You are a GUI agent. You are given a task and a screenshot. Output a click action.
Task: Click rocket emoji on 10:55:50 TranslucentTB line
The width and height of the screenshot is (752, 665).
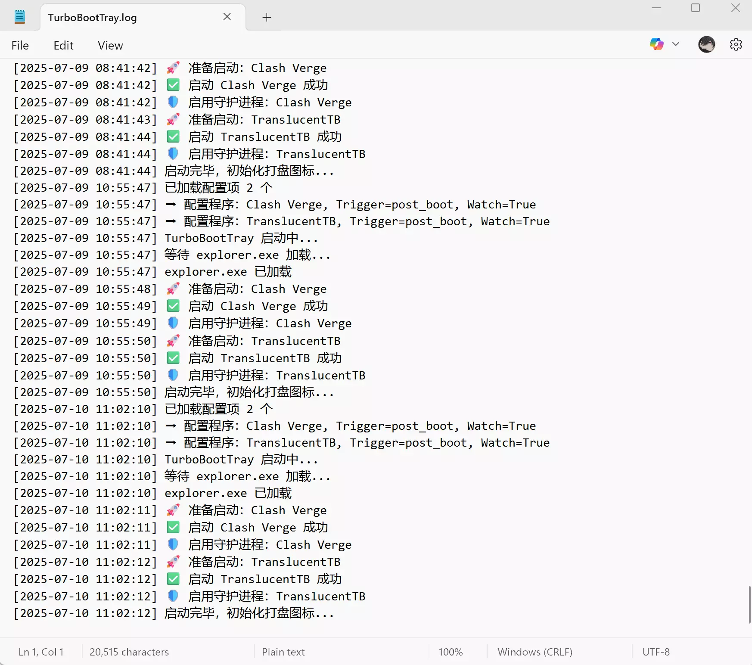coord(173,341)
